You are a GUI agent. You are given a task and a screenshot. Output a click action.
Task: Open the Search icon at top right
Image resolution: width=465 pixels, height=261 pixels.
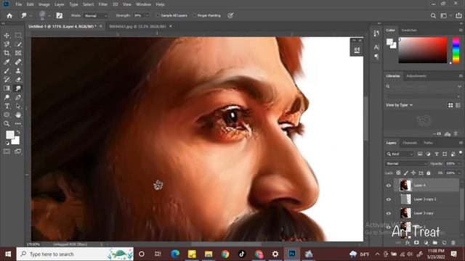(x=433, y=16)
